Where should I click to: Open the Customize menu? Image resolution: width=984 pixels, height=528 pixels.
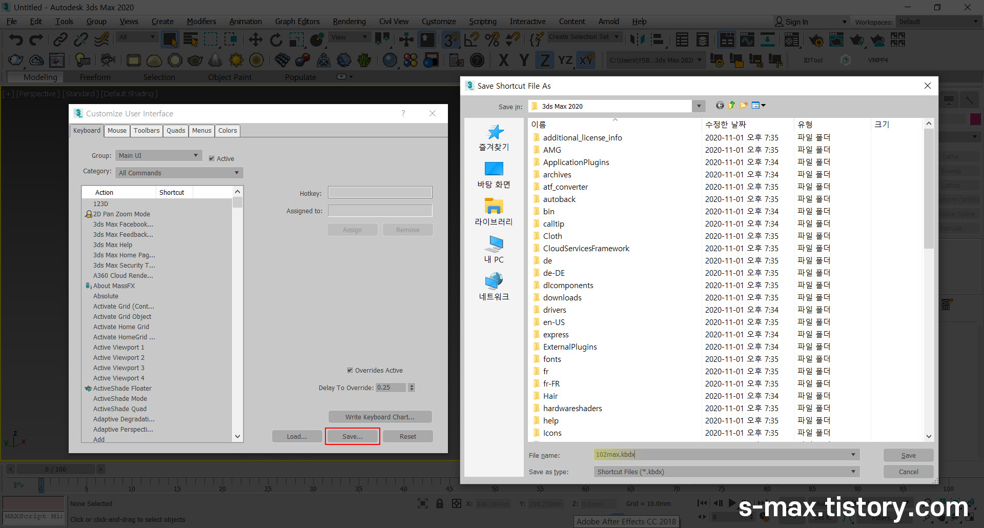(x=439, y=22)
